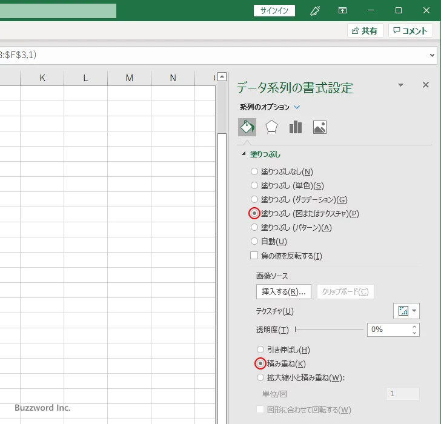This screenshot has width=441, height=424.
Task: Select 引き伸ばし(H) radio button
Action: click(260, 349)
